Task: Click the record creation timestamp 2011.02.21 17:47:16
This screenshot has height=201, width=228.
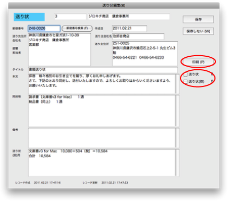Action: 47,183
